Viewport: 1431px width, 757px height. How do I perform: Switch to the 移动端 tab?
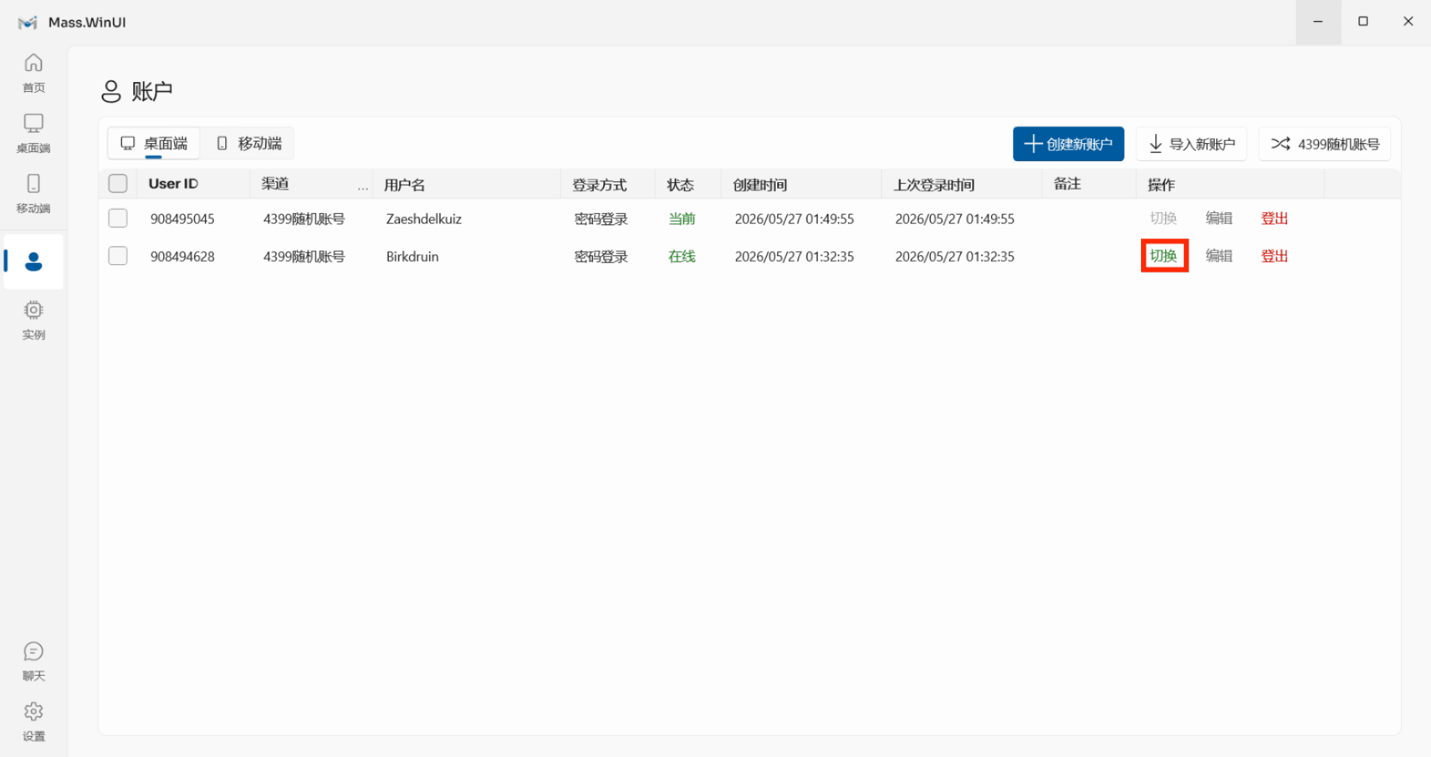coord(249,143)
